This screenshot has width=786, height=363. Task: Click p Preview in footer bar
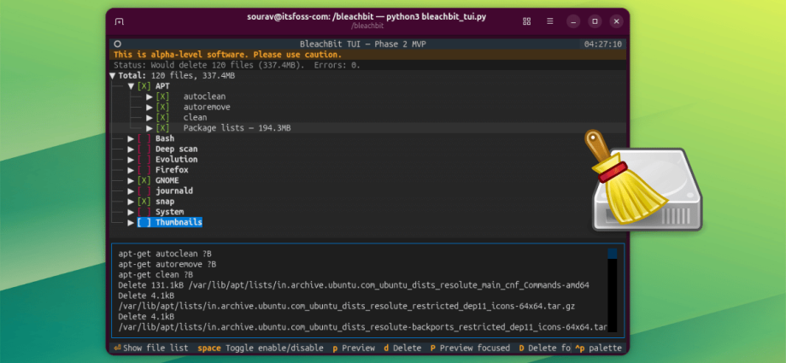(x=354, y=348)
